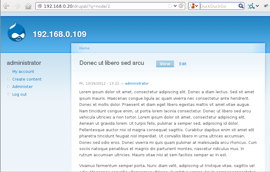Select the View tab
The image size is (270, 172).
pyautogui.click(x=165, y=64)
